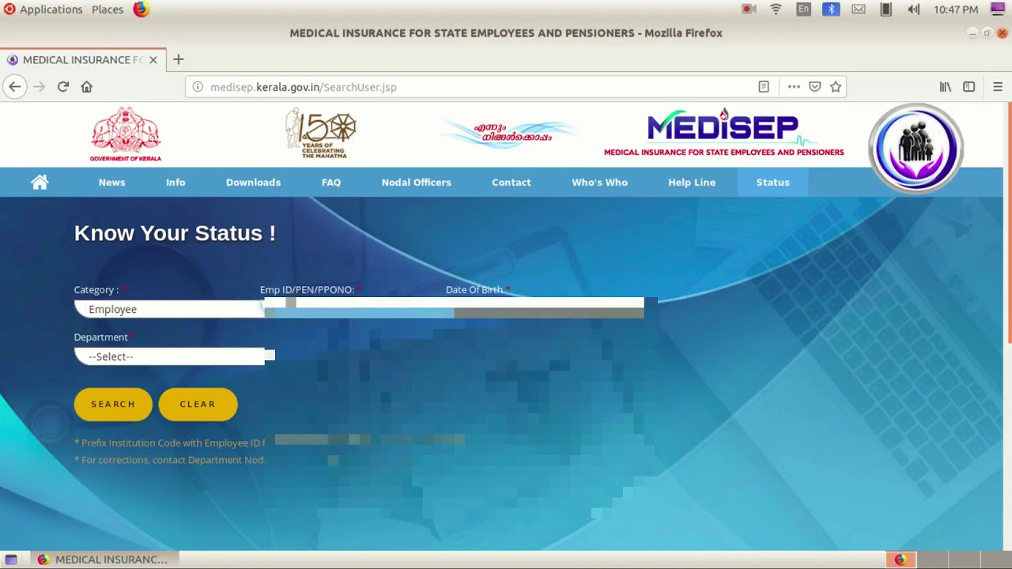1012x569 pixels.
Task: Open the Downloads page
Action: click(x=254, y=183)
